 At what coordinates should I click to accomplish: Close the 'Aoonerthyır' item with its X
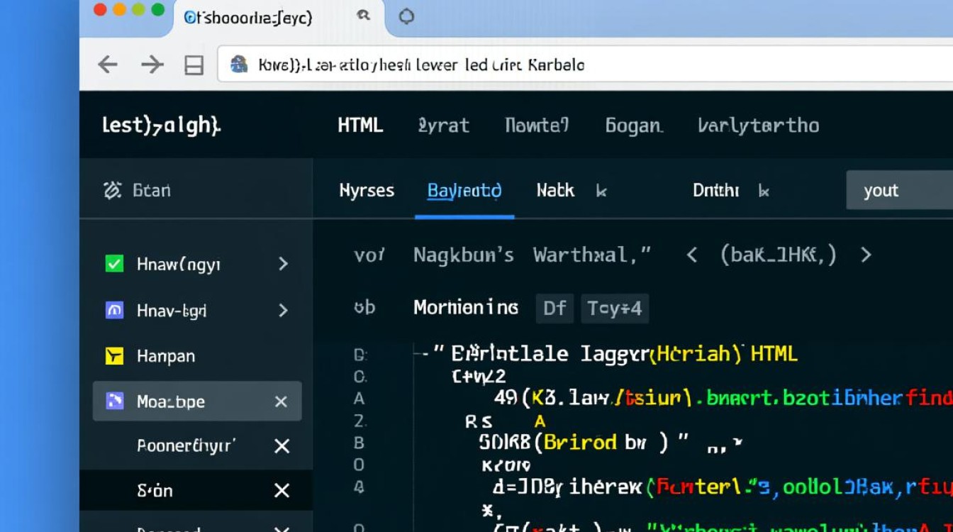pos(282,445)
